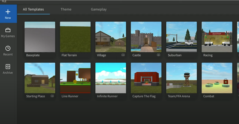Pick the Suburban template thumbnail
This screenshot has height=124, width=239.
pyautogui.click(x=181, y=37)
